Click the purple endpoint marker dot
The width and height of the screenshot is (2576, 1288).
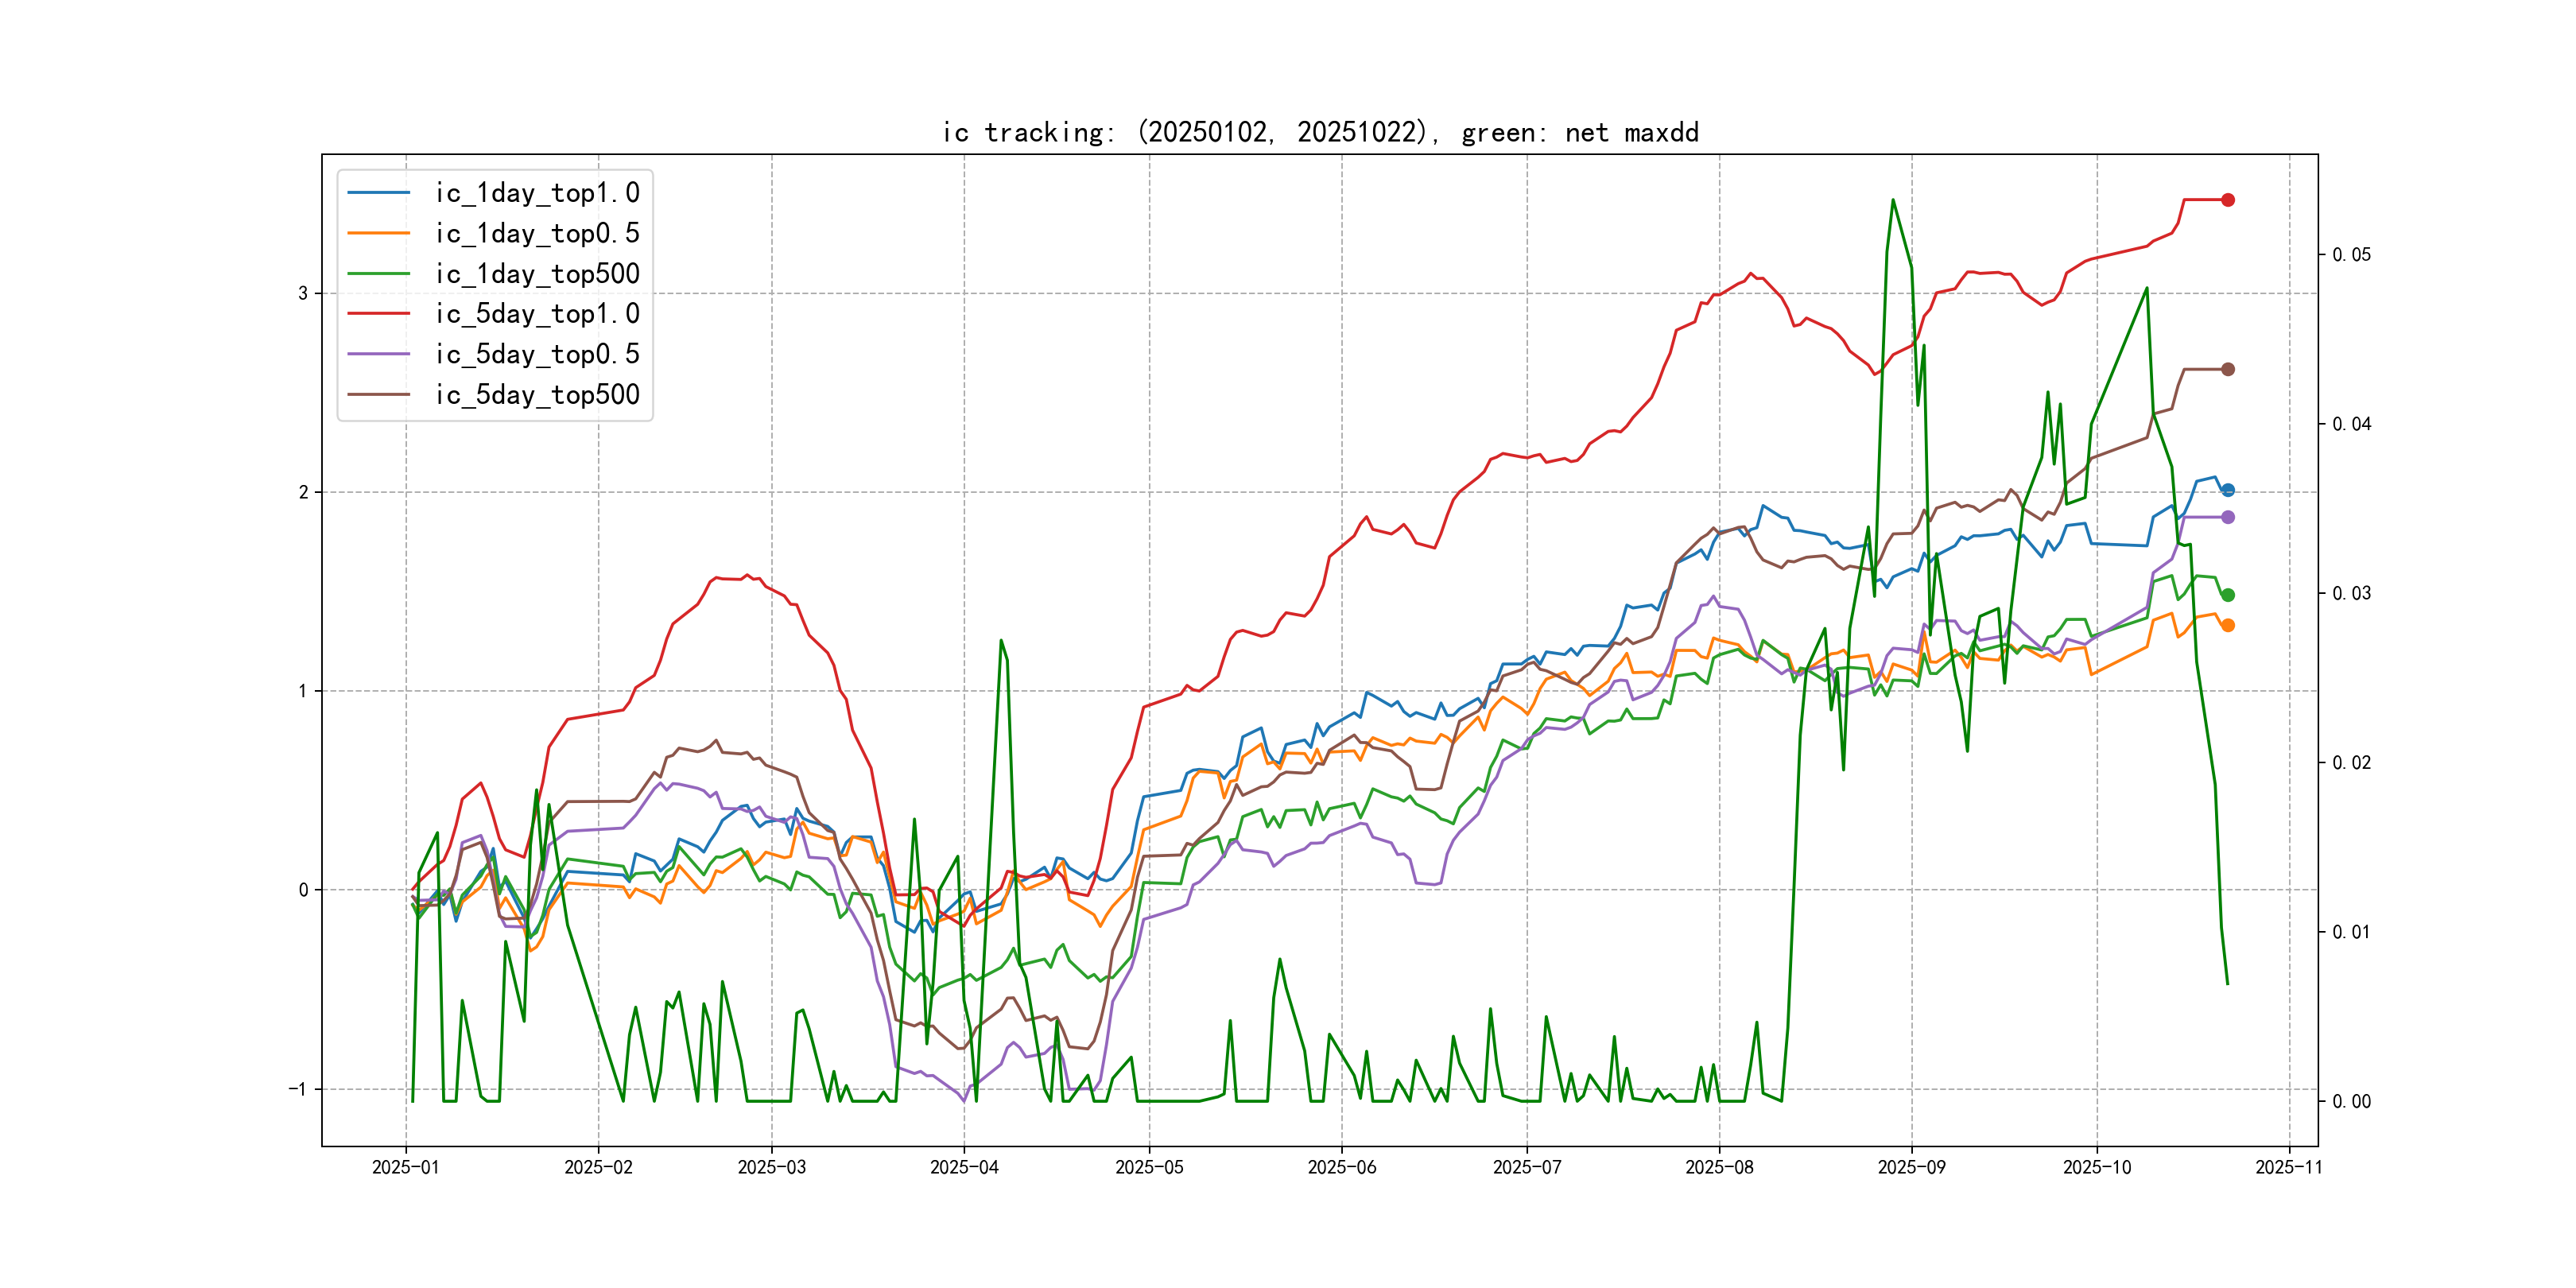(x=2228, y=517)
